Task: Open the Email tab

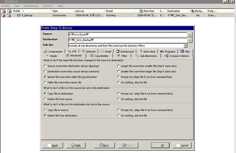Action: [x=106, y=52]
